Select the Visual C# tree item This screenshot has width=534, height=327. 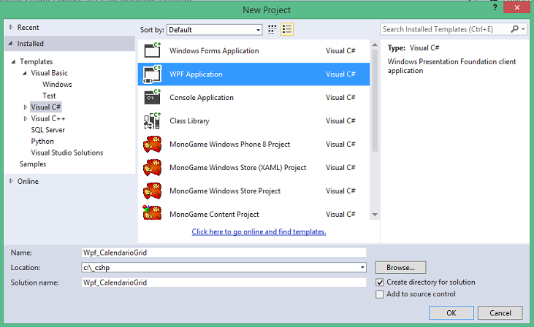(x=45, y=107)
